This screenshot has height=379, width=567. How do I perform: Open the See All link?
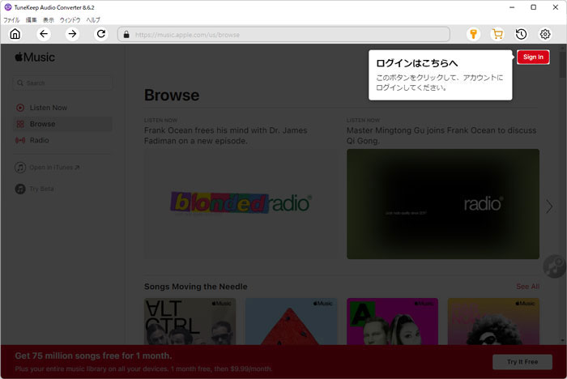pos(527,287)
